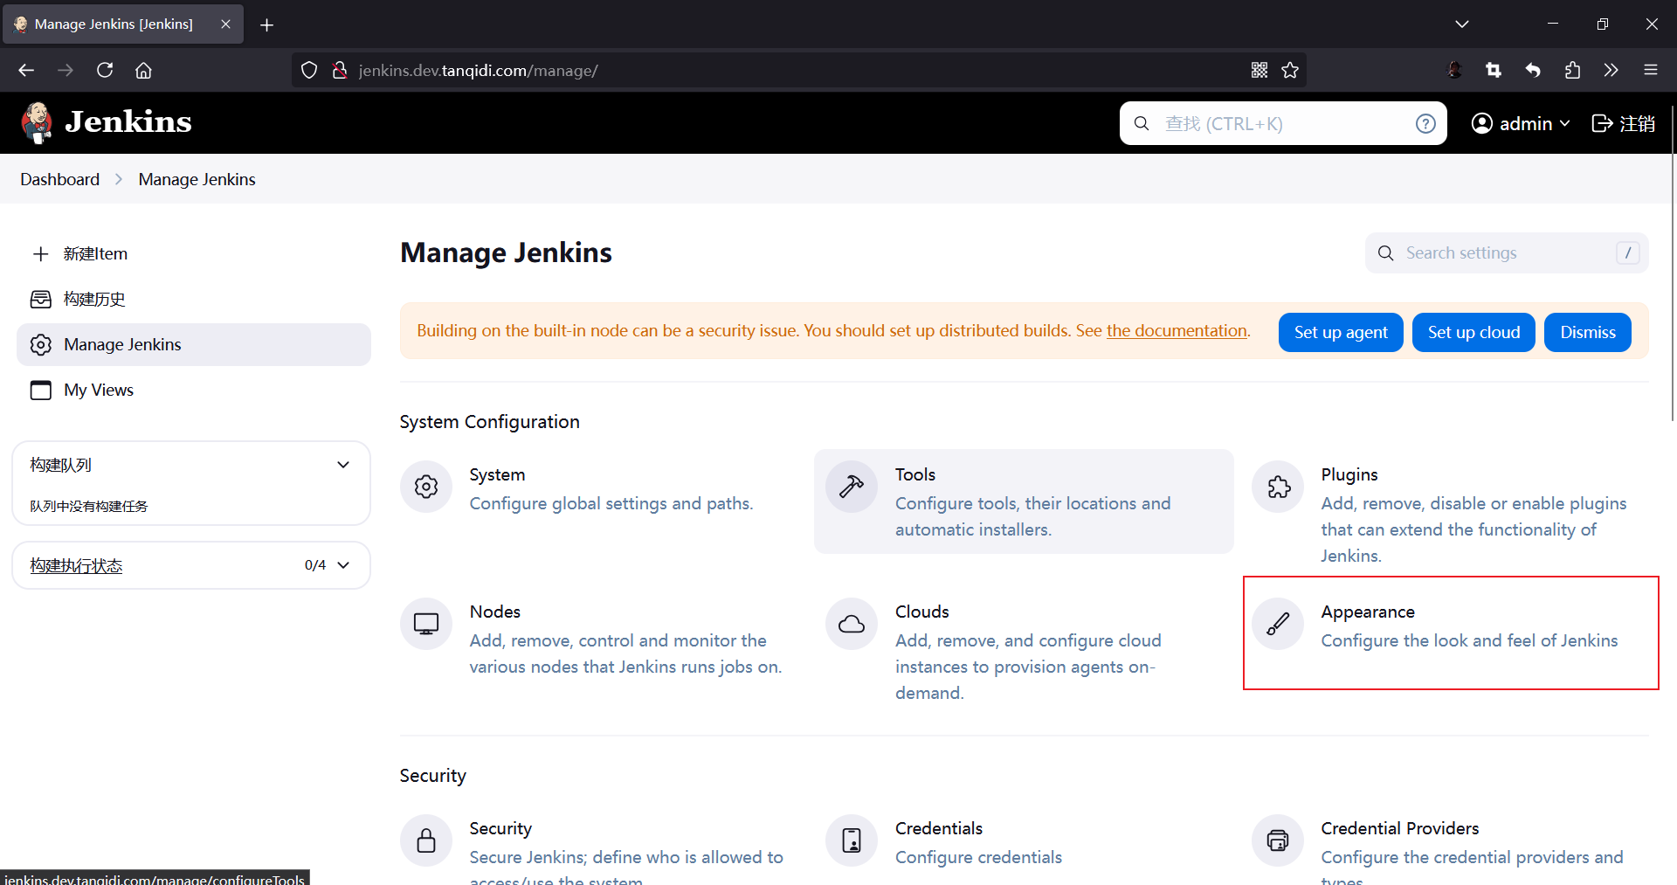The width and height of the screenshot is (1677, 885).
Task: Click the crop screenshot toolbar icon
Action: tap(1494, 70)
